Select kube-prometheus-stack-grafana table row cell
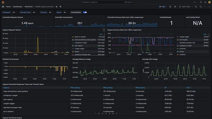 pos(16,92)
